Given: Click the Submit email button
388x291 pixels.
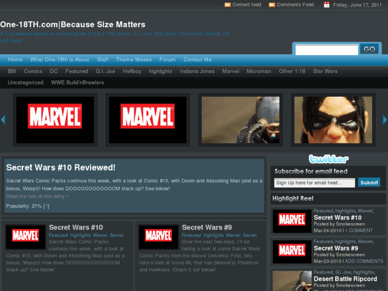Looking at the screenshot, I should coord(369,183).
